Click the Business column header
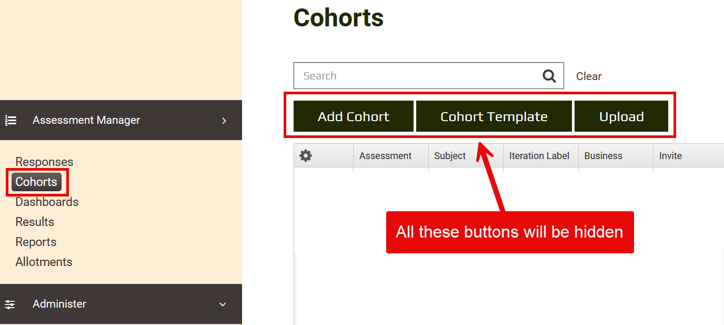Screen dimensions: 724x325 tap(603, 155)
